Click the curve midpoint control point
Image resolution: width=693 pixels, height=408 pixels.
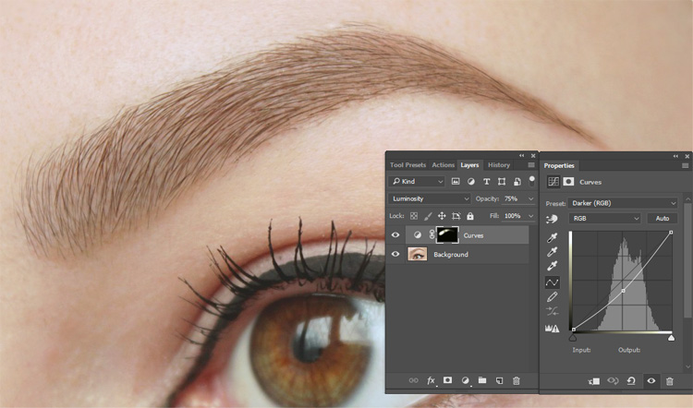(x=623, y=291)
